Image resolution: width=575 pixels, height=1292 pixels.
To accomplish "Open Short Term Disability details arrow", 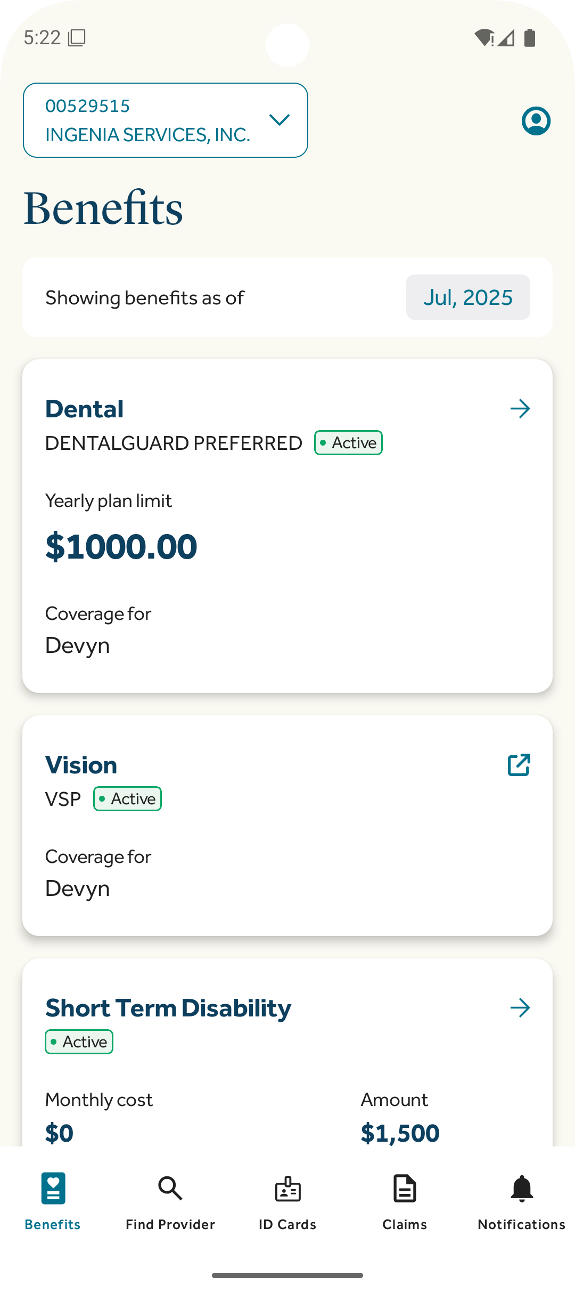I will point(520,1008).
